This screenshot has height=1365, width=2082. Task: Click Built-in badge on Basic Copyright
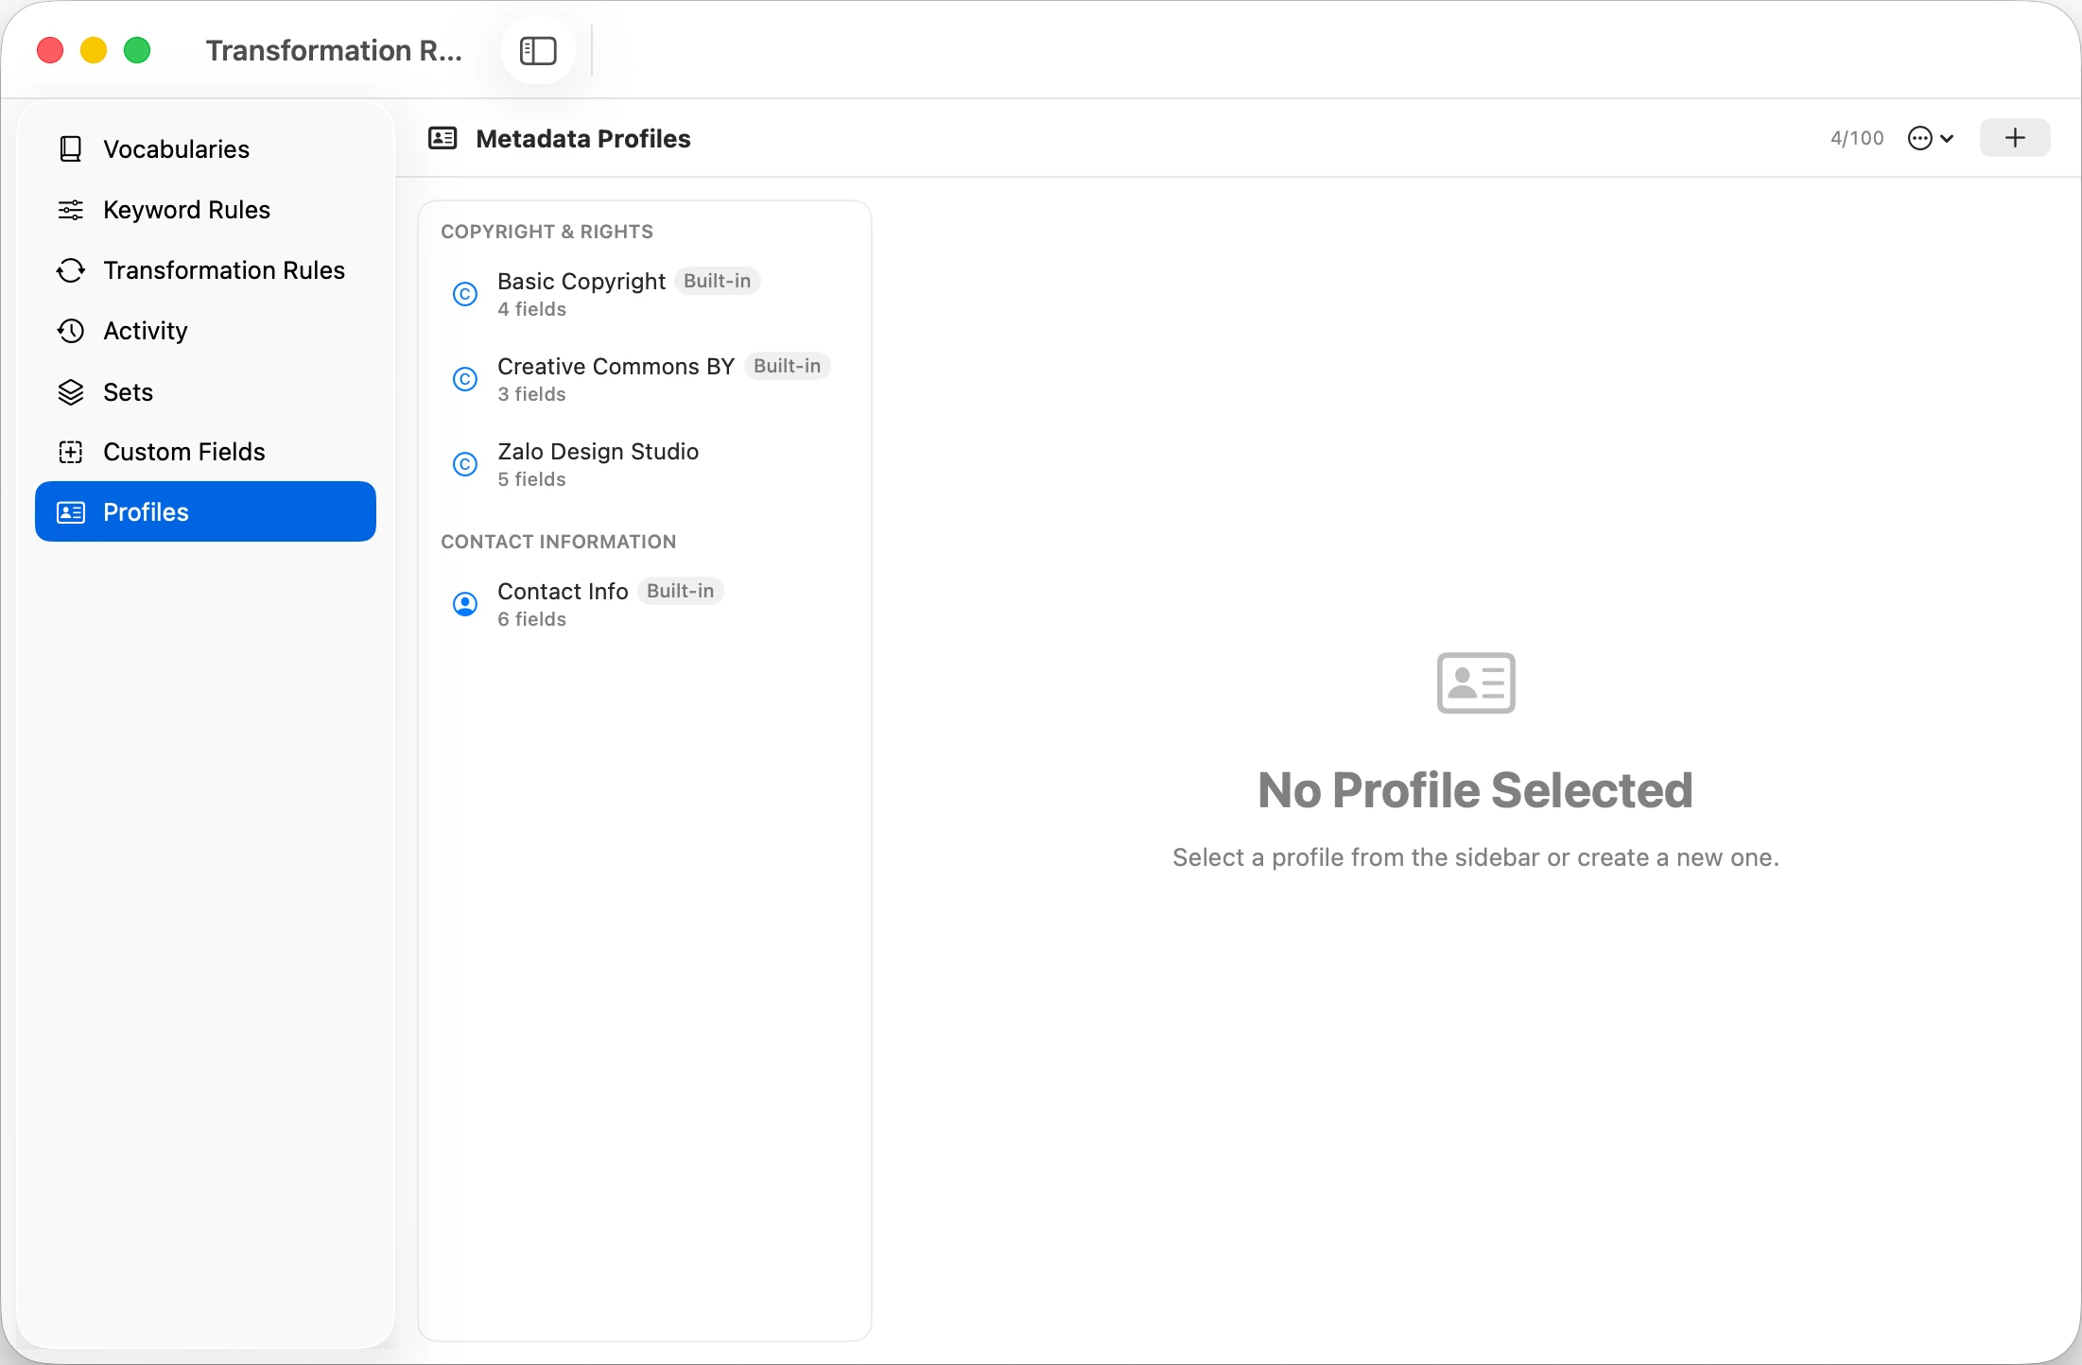tap(718, 281)
